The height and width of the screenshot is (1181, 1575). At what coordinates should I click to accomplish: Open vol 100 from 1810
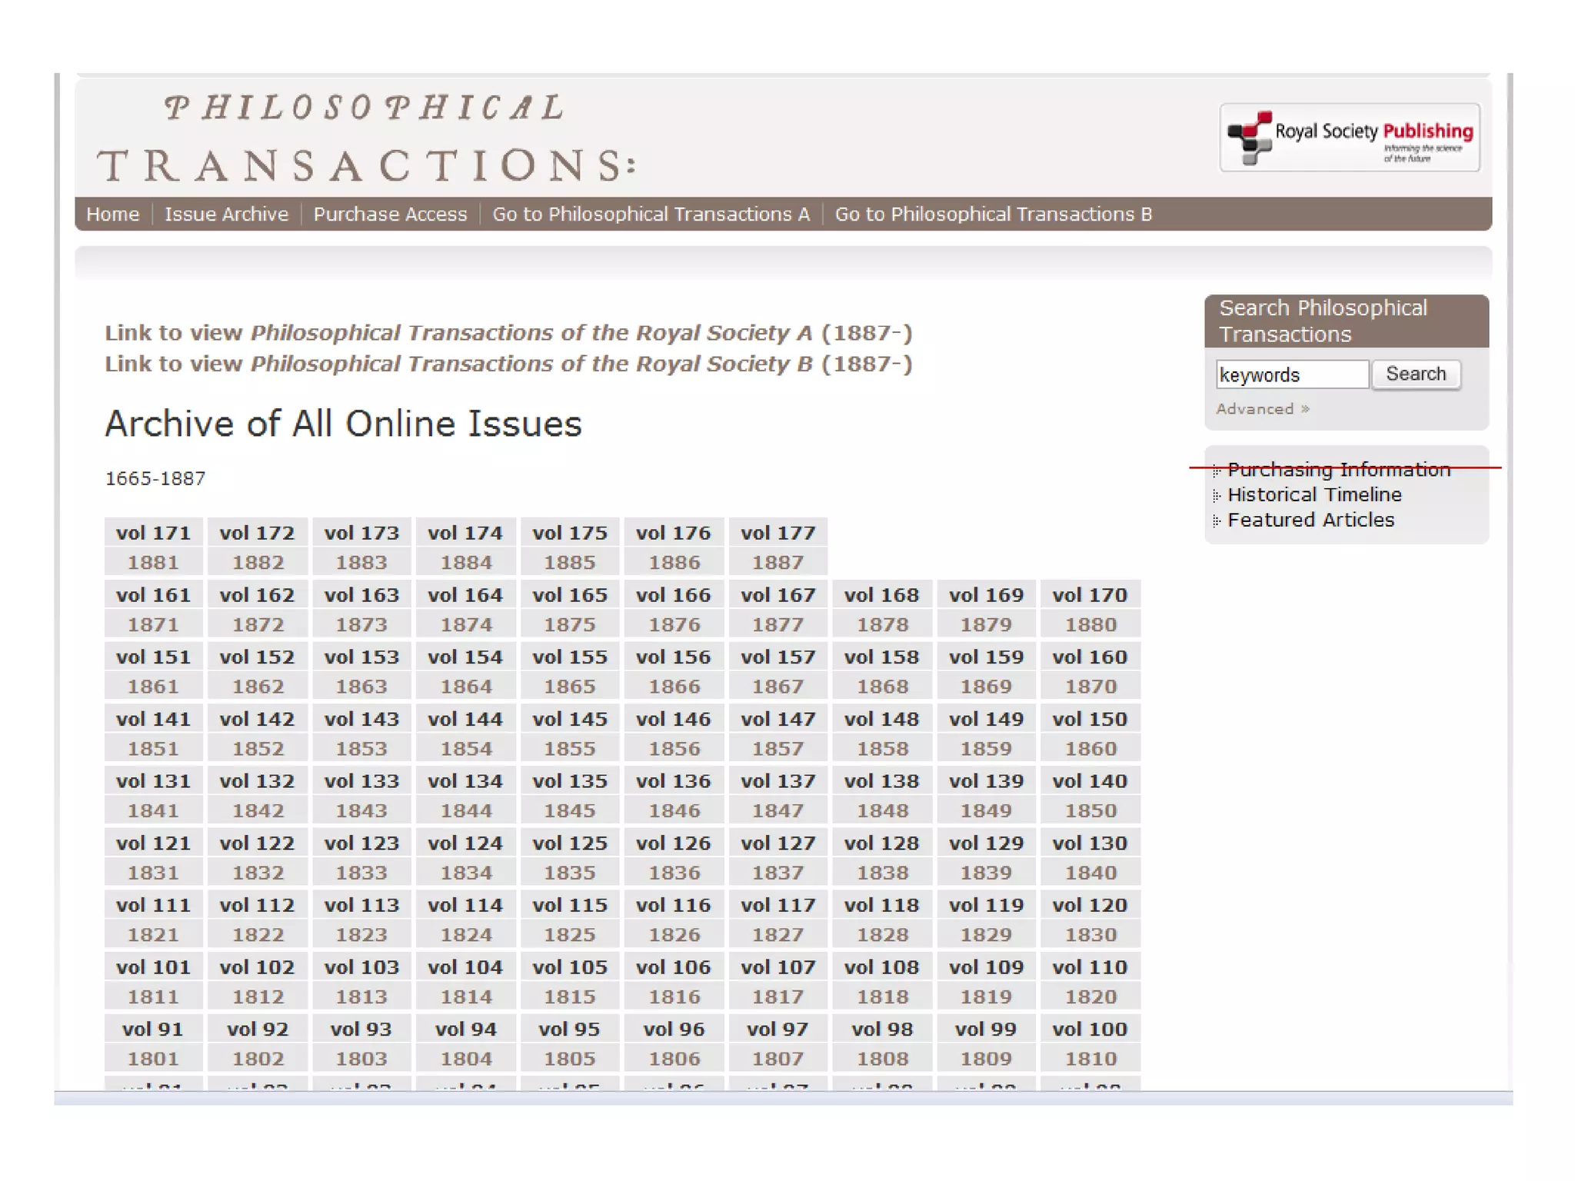point(1089,1030)
